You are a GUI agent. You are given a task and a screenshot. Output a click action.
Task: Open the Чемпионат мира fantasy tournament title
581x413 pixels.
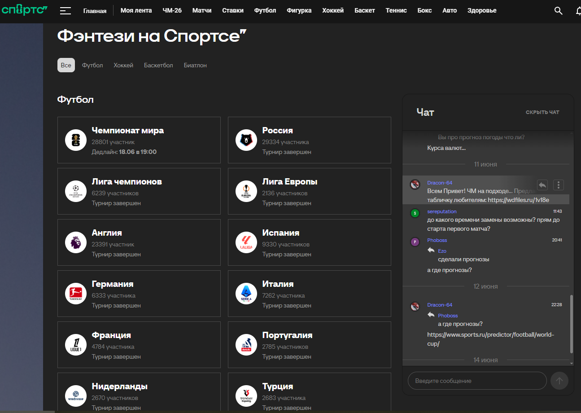click(x=128, y=131)
